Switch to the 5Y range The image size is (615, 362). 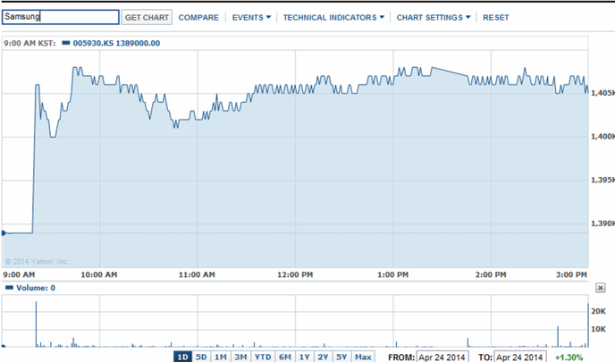(341, 357)
